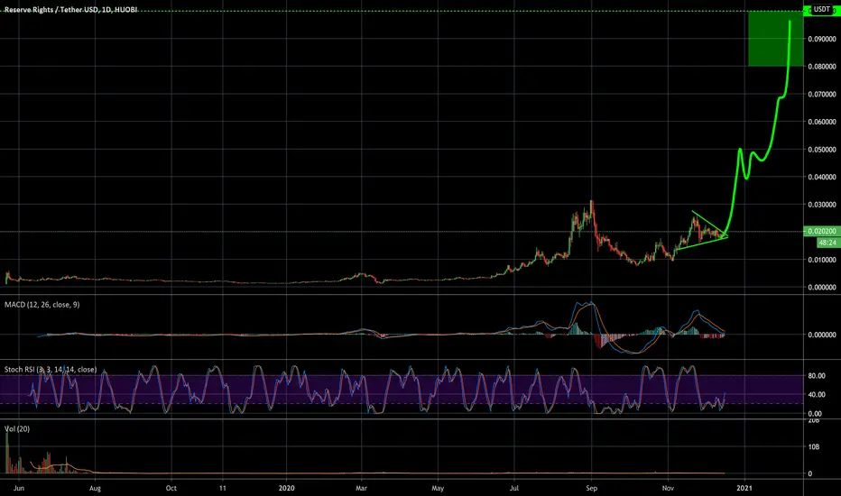
Task: Click the 2020 year label on time axis
Action: click(287, 488)
